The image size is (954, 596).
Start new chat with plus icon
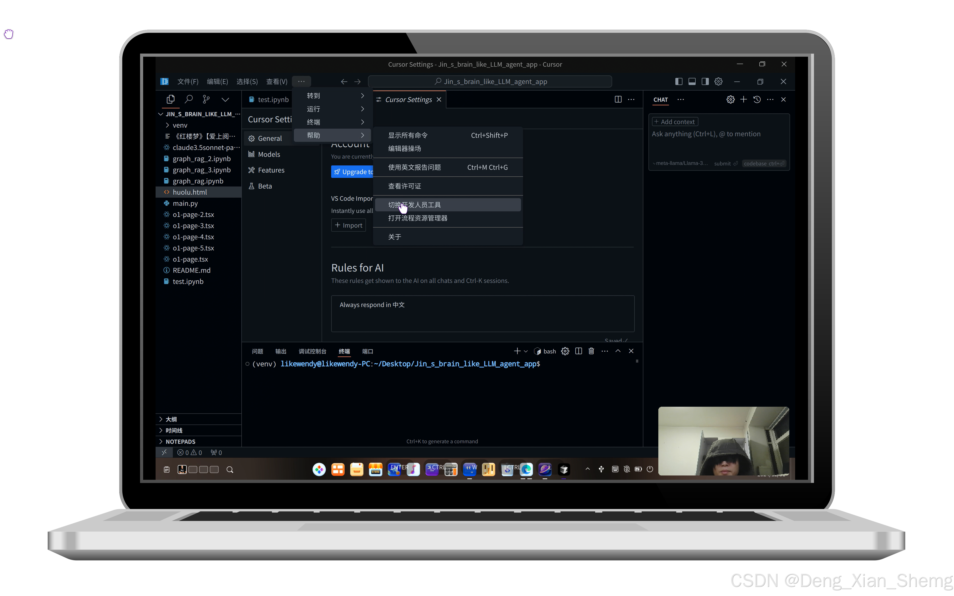[744, 99]
